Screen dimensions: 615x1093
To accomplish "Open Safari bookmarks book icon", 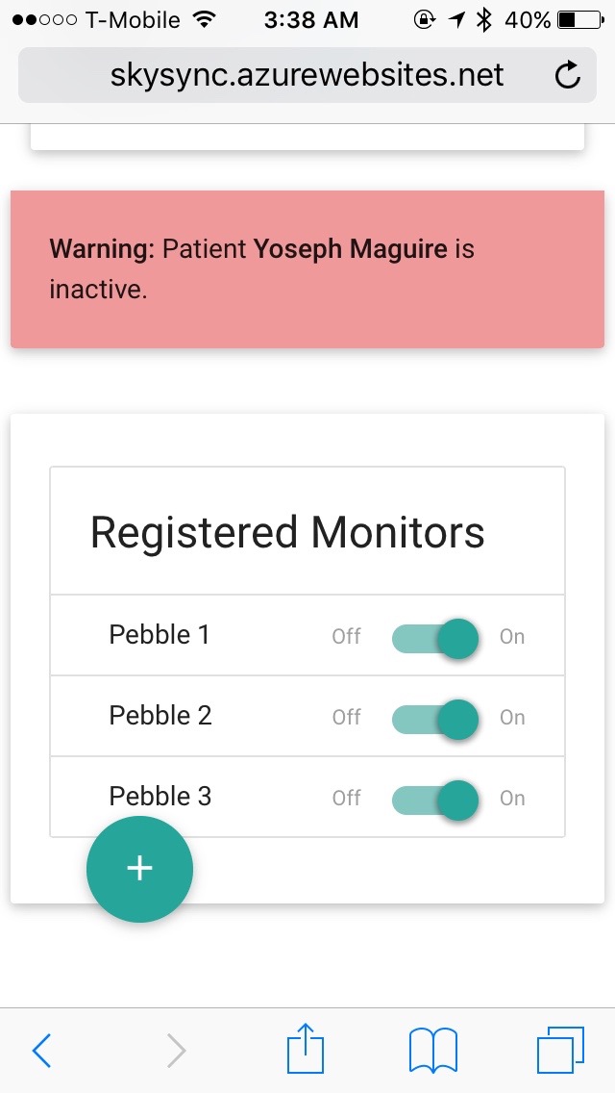I will (433, 1050).
